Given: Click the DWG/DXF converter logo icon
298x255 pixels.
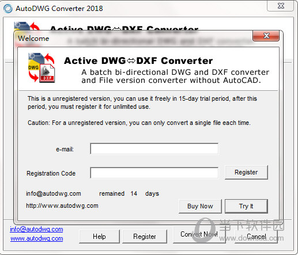Looking at the screenshot, I should coord(42,68).
